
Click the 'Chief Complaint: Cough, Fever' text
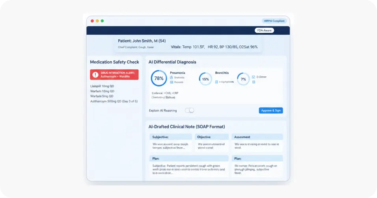[136, 47]
